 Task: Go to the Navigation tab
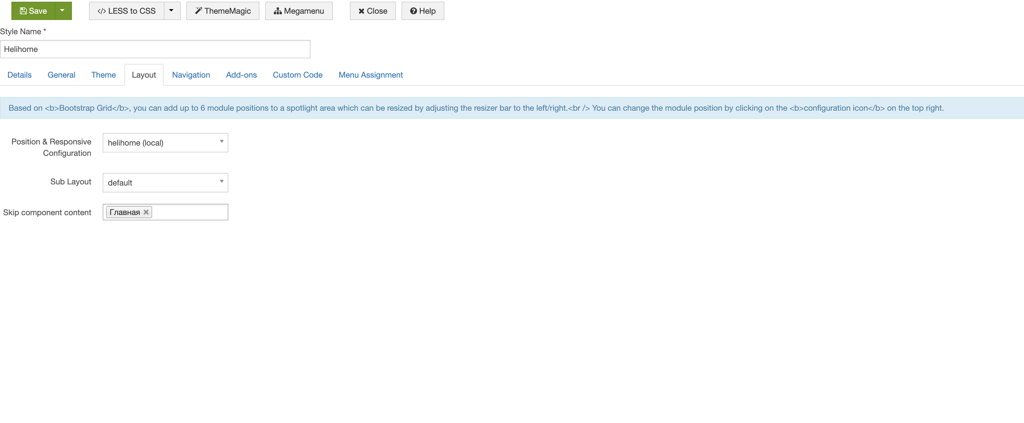tap(191, 75)
